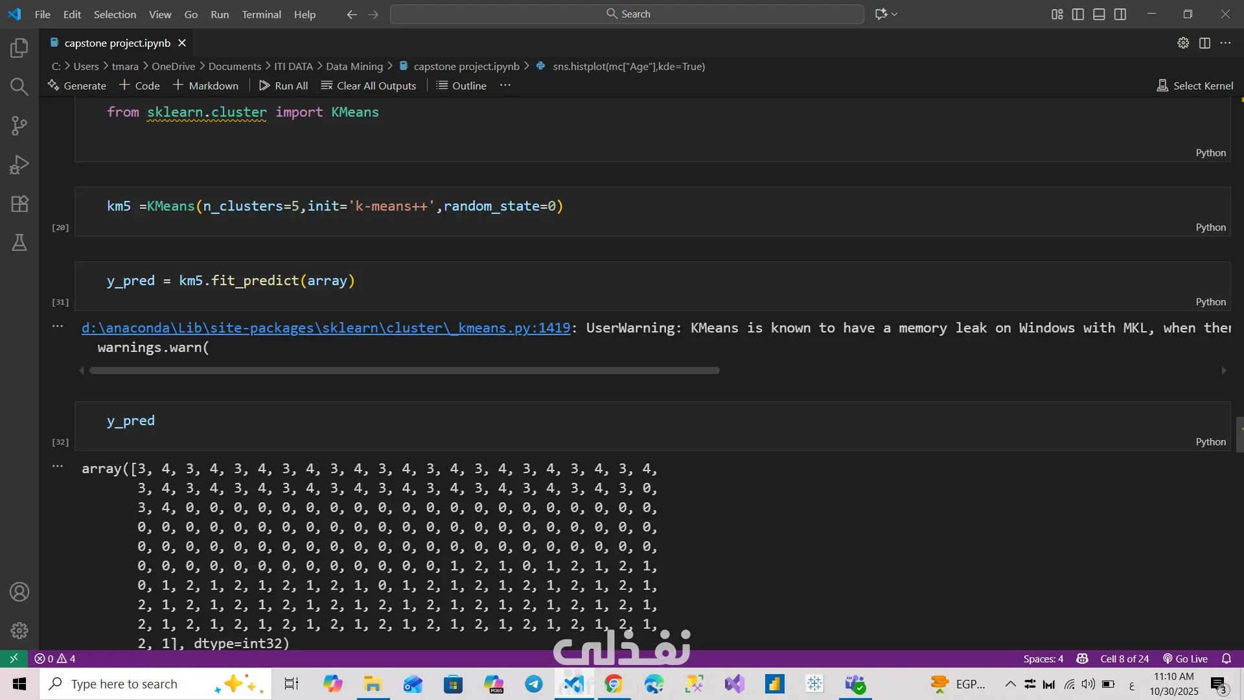The height and width of the screenshot is (700, 1244).
Task: Open the Extensions view
Action: tap(19, 204)
